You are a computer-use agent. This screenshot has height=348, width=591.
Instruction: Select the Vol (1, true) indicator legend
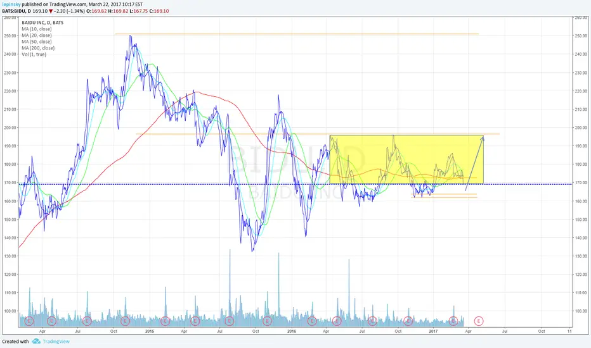34,54
